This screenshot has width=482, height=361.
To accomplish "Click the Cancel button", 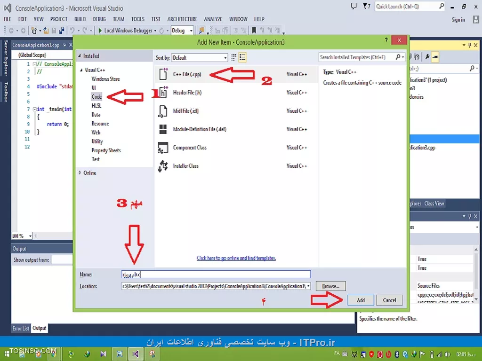I will click(389, 300).
